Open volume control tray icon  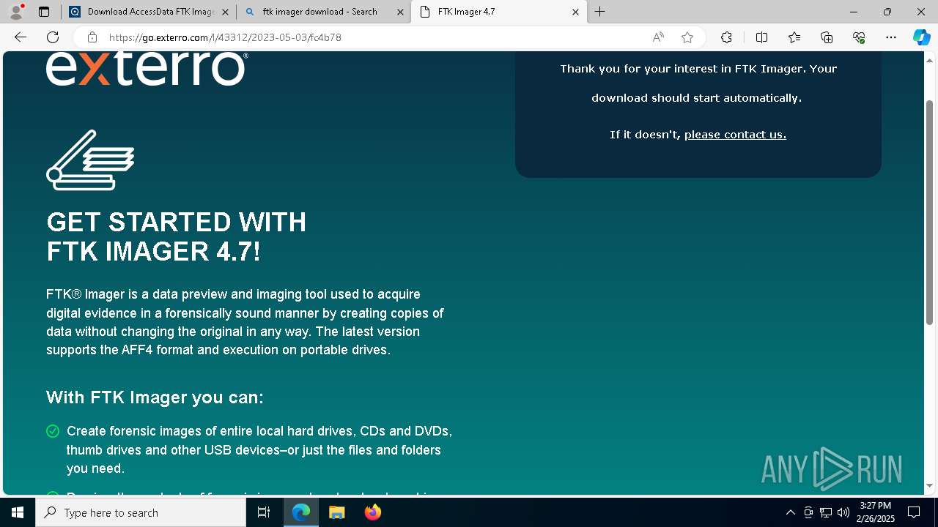(x=843, y=512)
